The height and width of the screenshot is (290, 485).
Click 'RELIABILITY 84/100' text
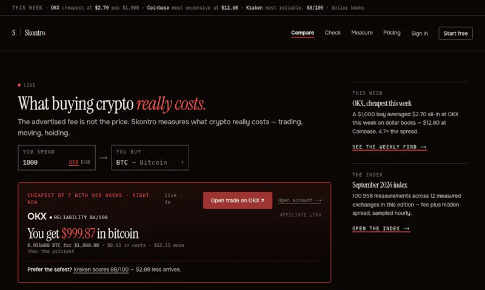point(81,217)
